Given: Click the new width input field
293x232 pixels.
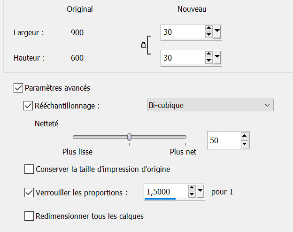Looking at the screenshot, I should (182, 32).
